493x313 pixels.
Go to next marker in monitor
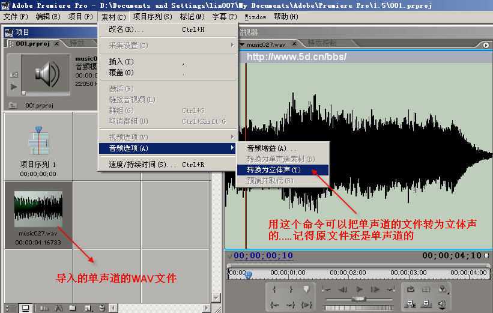pos(392,289)
